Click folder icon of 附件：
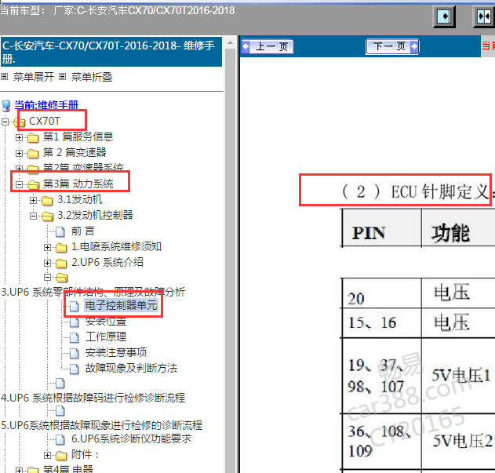 click(x=61, y=456)
